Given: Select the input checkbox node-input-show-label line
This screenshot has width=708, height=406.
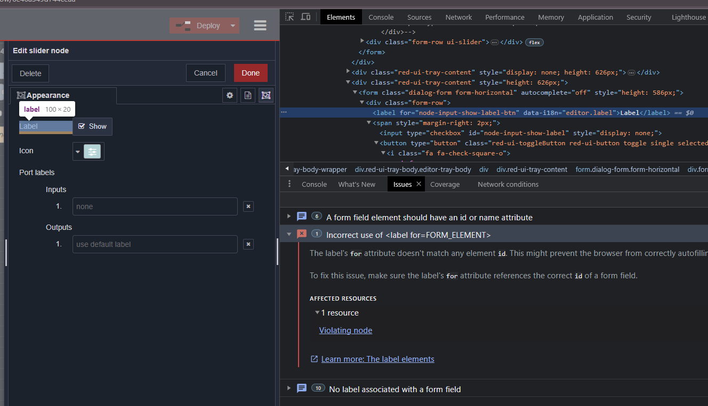Looking at the screenshot, I should (x=520, y=133).
